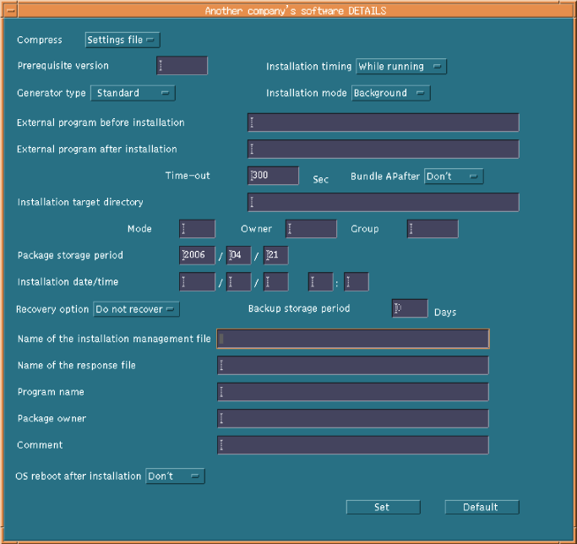Open the Installation timing dropdown
The width and height of the screenshot is (577, 544).
(401, 67)
